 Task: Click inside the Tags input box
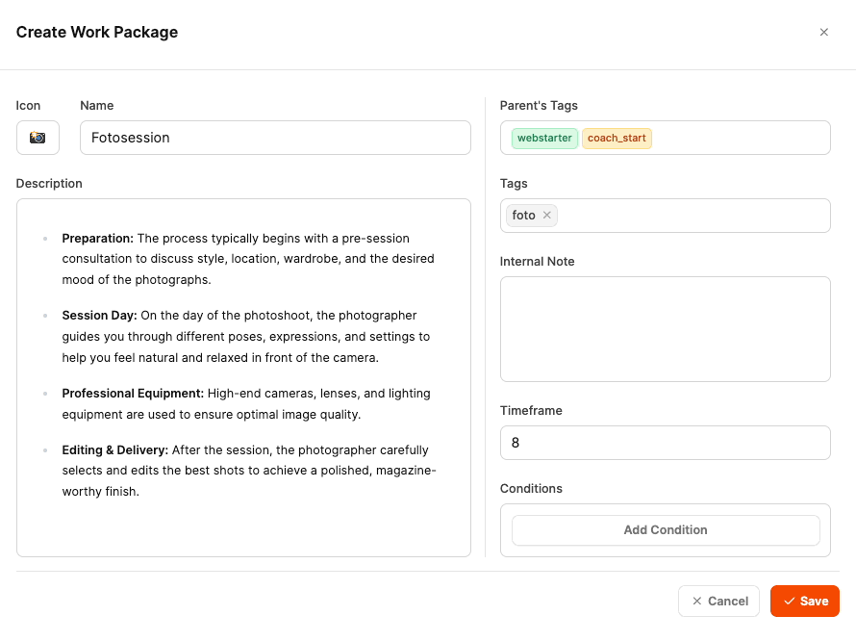[692, 216]
